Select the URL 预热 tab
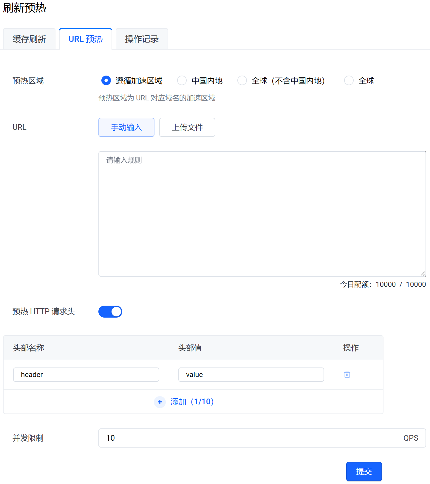This screenshot has height=484, width=430. [86, 39]
